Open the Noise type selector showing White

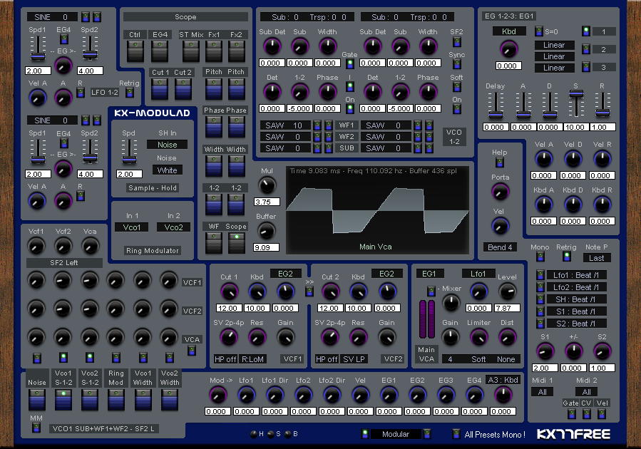click(167, 170)
